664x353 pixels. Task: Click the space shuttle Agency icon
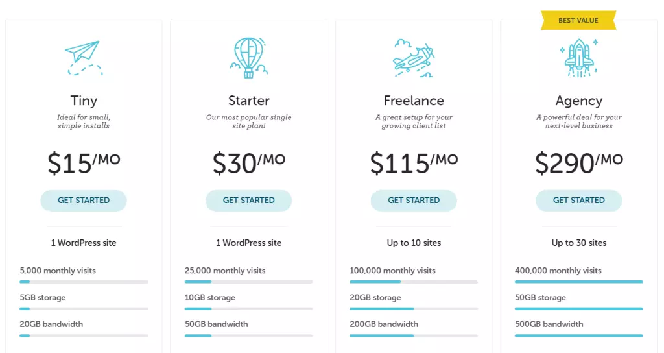click(578, 57)
